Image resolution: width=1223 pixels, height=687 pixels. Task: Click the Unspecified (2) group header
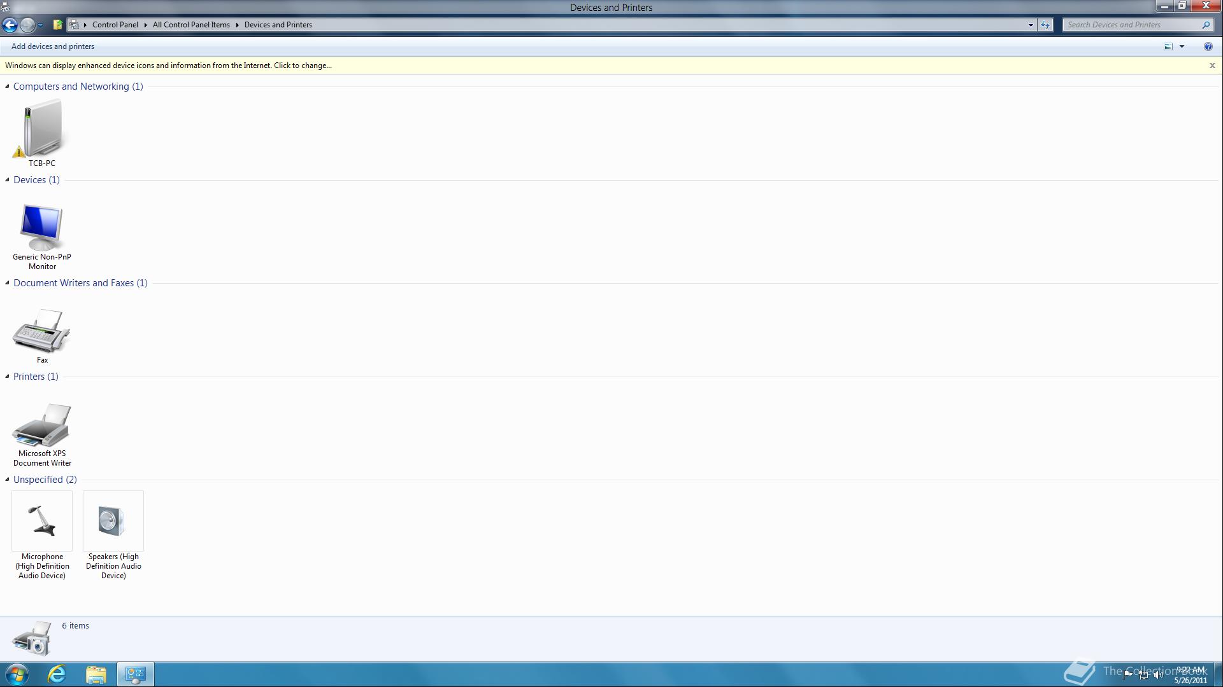pyautogui.click(x=45, y=480)
